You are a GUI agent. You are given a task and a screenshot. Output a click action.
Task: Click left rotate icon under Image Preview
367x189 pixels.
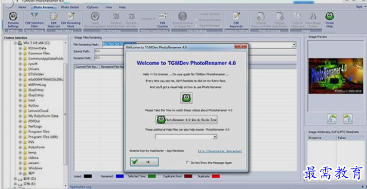point(331,119)
